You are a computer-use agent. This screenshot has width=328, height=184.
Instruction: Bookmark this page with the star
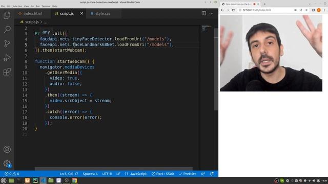306,10
